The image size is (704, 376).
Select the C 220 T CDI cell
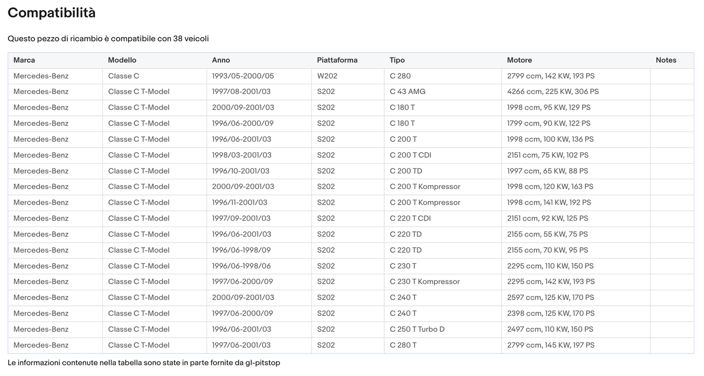point(410,219)
